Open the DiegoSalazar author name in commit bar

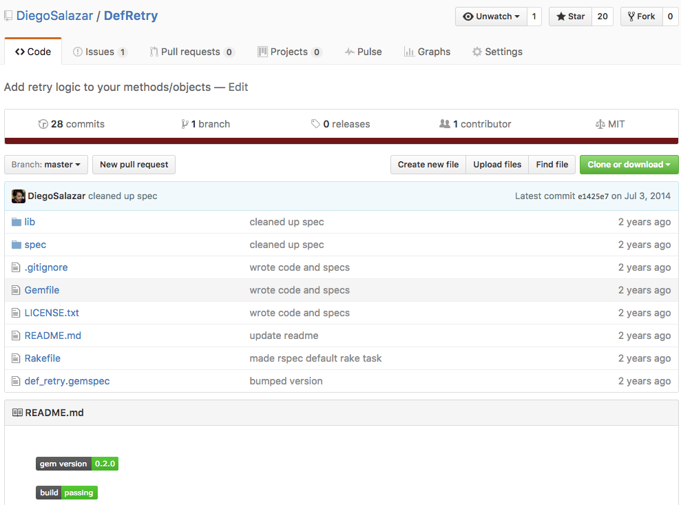click(x=56, y=196)
